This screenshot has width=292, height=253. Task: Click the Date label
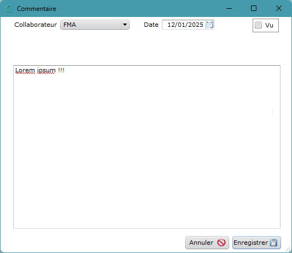click(151, 25)
